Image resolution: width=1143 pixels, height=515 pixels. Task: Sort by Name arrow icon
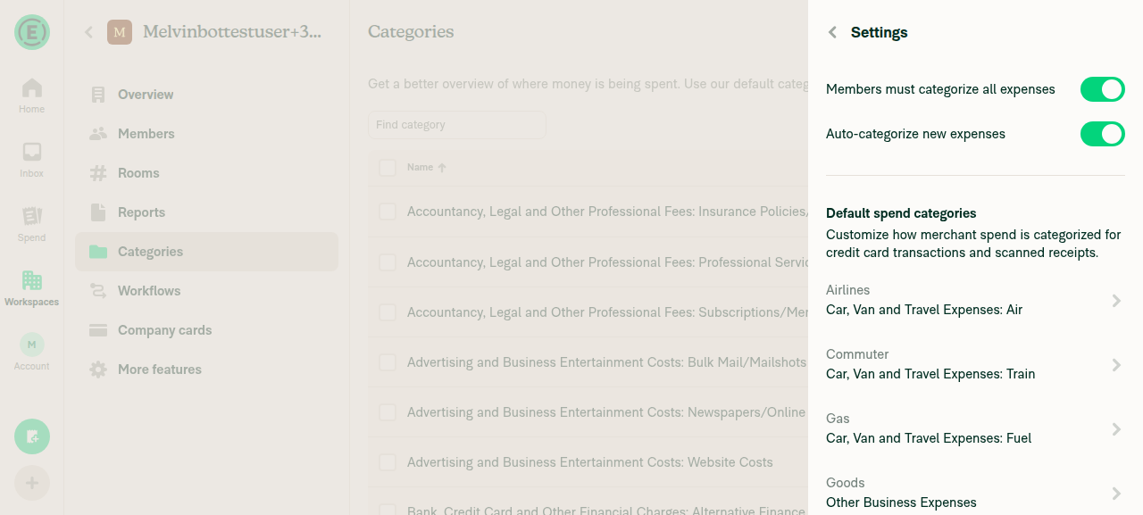[x=442, y=168]
